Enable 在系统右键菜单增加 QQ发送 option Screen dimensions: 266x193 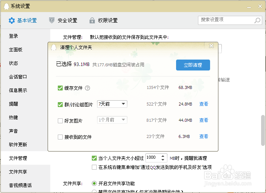[94, 167]
